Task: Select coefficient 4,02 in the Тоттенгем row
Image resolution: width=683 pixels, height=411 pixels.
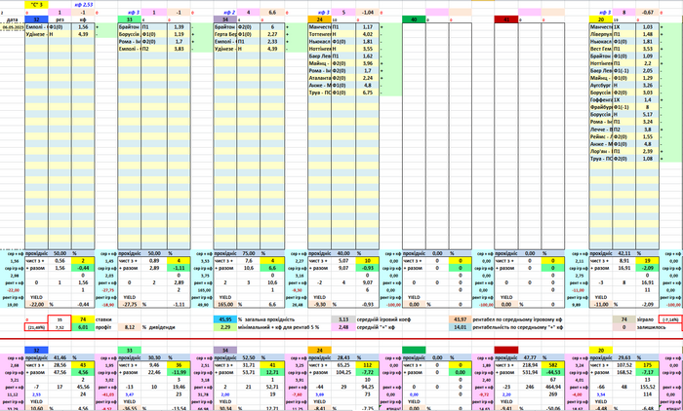Action: (367, 34)
